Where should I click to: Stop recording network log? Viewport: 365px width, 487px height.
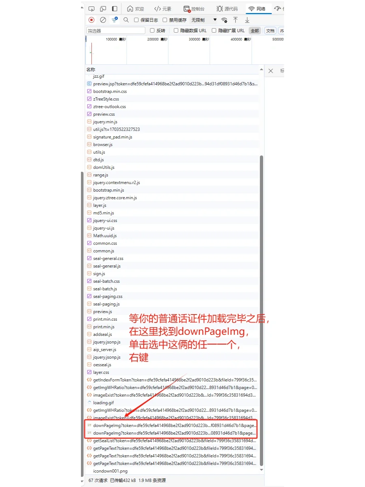(91, 20)
